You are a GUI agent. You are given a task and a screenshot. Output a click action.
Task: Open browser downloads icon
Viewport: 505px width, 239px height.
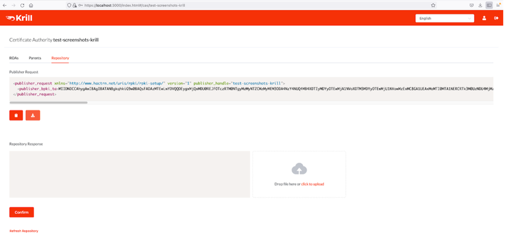click(480, 6)
